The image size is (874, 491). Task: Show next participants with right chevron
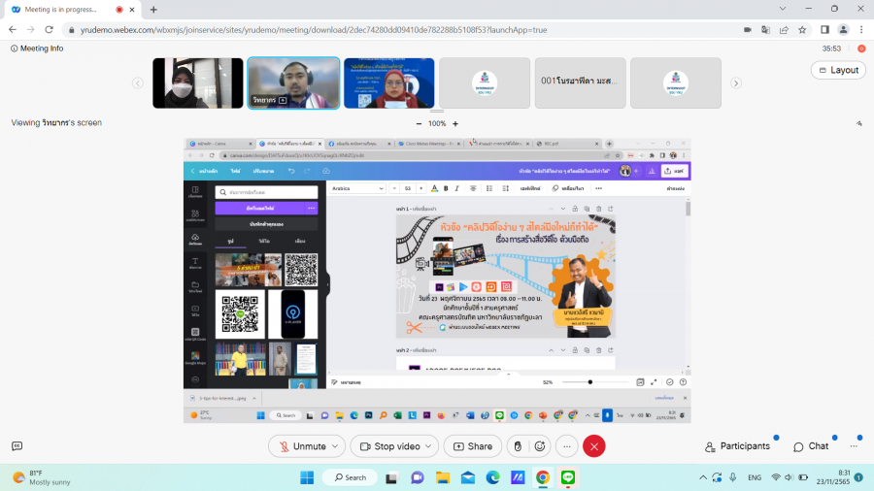click(x=736, y=83)
